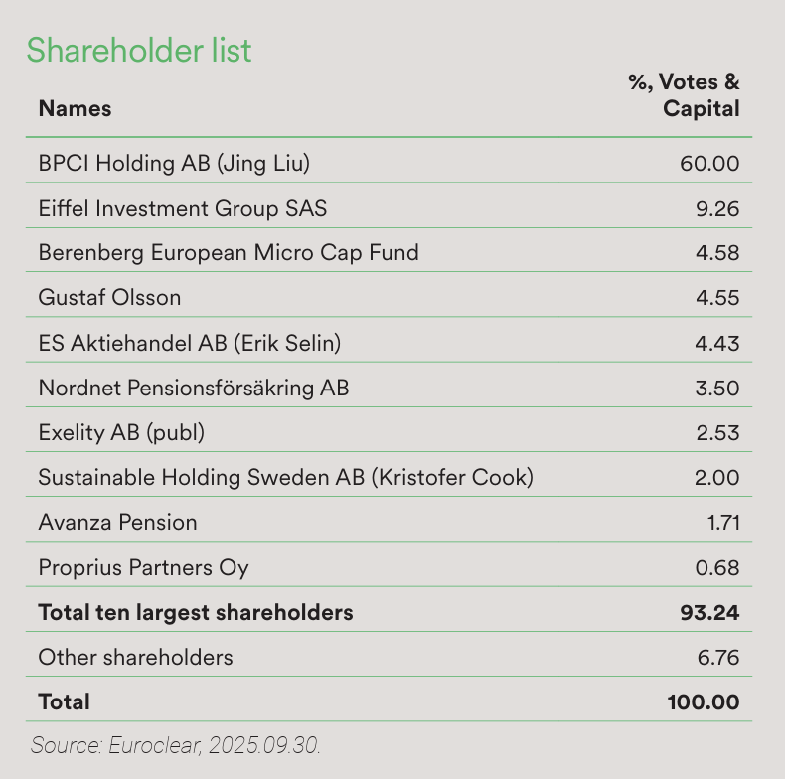Select the BPCI Holding AB (Jing Liu) row
Viewport: 785px width, 779px height.
click(x=181, y=163)
